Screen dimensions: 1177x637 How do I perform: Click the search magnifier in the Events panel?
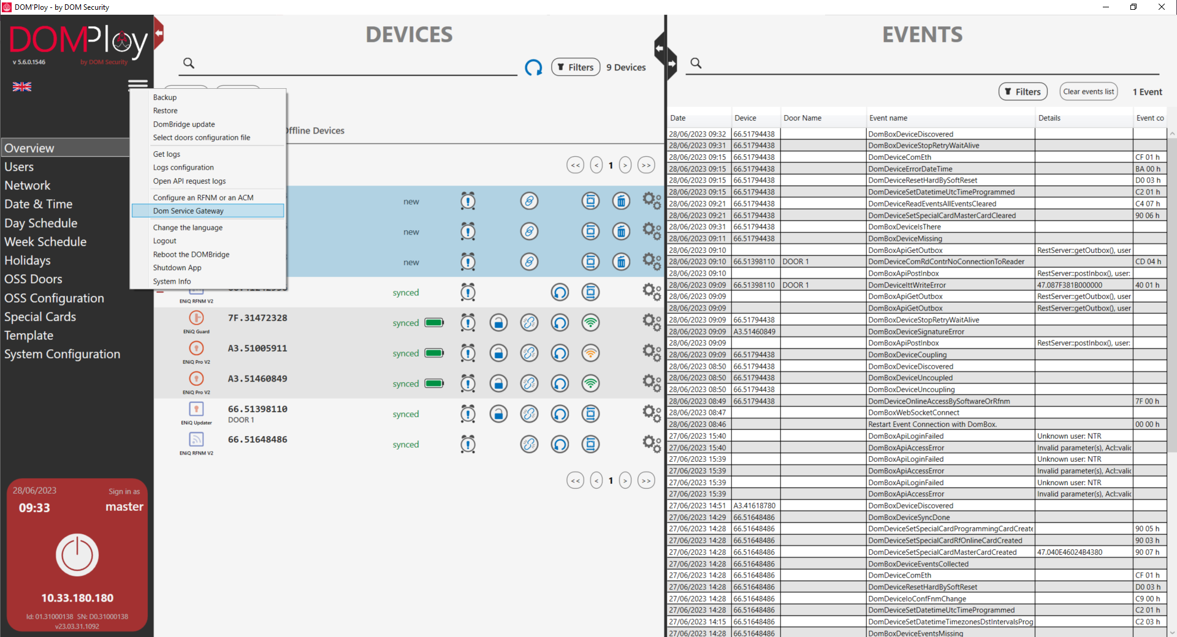point(696,63)
